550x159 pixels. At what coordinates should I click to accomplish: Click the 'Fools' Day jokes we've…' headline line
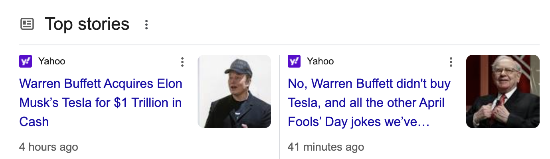[358, 122]
